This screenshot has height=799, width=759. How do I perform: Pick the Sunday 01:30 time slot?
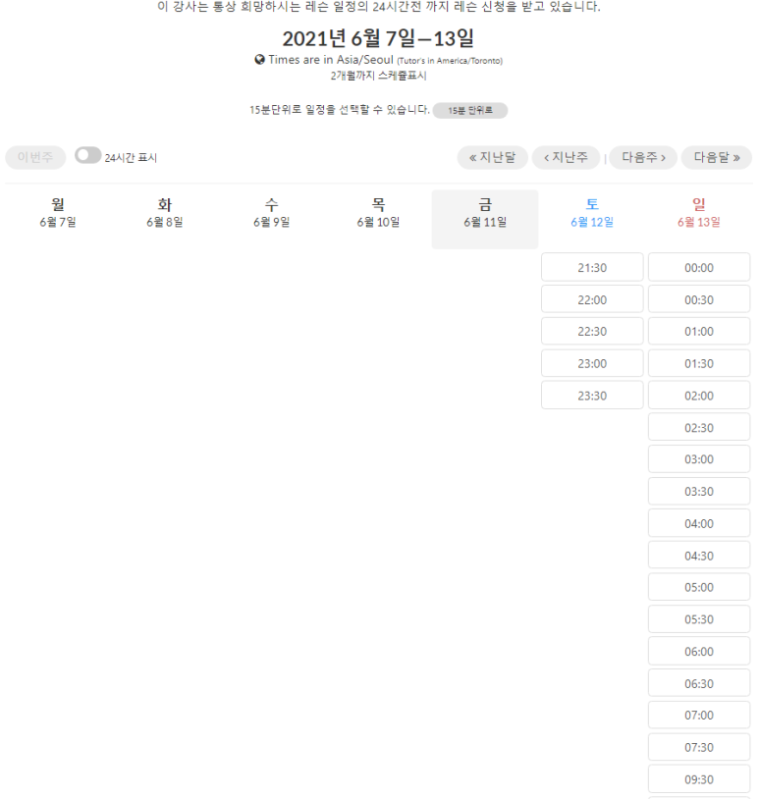click(x=699, y=363)
